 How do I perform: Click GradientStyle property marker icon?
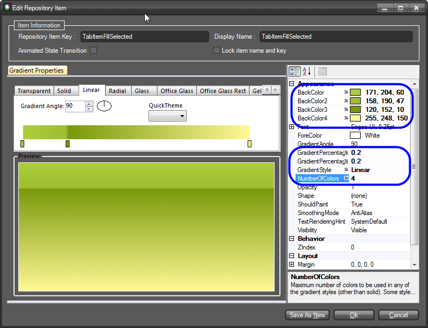click(346, 170)
